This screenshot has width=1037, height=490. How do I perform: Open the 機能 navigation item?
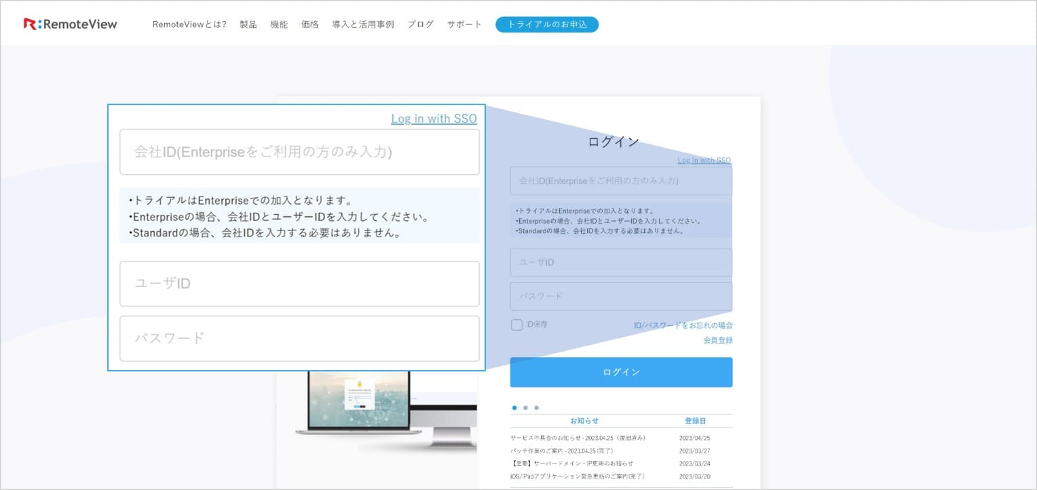click(279, 24)
